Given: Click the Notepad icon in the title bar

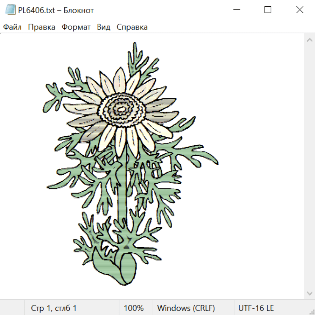Looking at the screenshot, I should tap(10, 10).
